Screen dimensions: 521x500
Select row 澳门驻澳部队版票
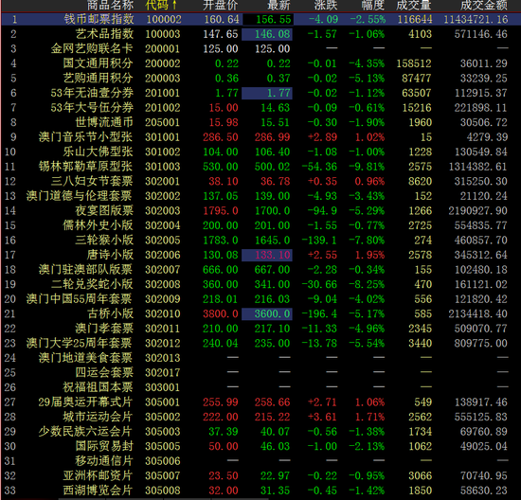pyautogui.click(x=260, y=270)
